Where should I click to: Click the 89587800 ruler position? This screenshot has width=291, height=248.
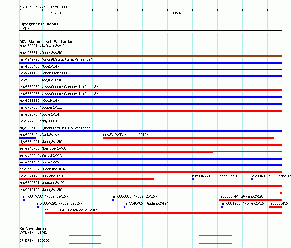54,13
